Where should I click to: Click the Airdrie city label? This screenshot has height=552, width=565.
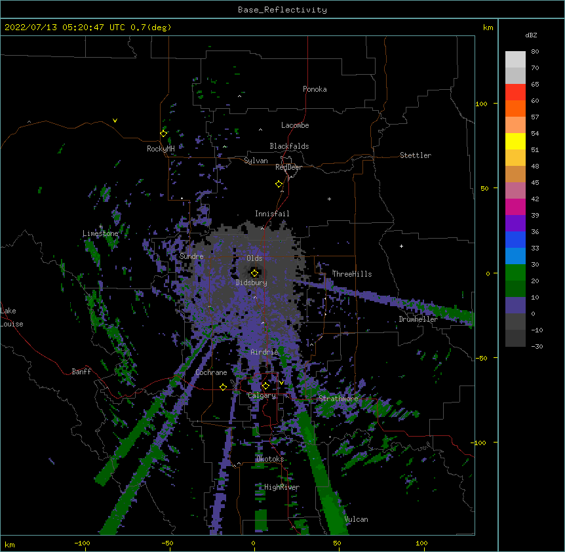pos(264,352)
